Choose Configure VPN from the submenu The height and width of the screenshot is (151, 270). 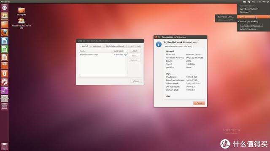tap(226, 17)
